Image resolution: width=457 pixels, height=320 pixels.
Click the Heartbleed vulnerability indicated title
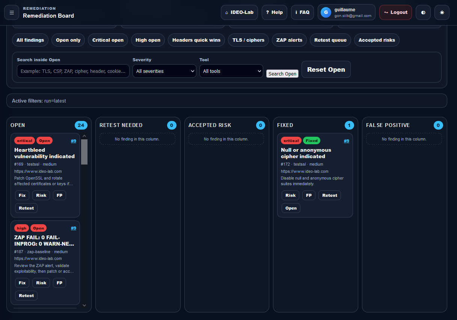(44, 153)
